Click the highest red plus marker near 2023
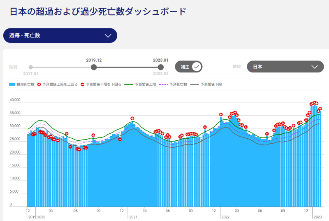The width and height of the screenshot is (329, 221). tap(315, 102)
